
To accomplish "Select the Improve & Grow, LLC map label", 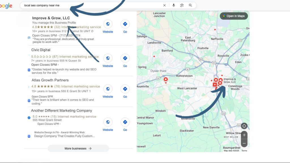I will (230, 80).
